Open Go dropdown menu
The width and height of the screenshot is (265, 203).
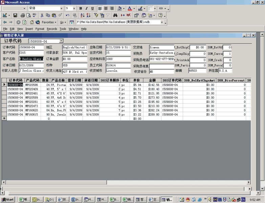pos(63,22)
